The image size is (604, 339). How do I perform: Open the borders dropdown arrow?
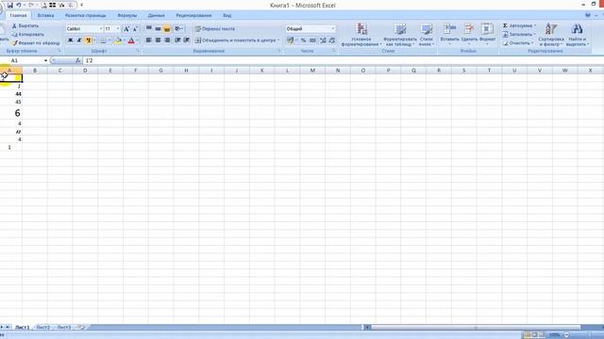click(109, 40)
